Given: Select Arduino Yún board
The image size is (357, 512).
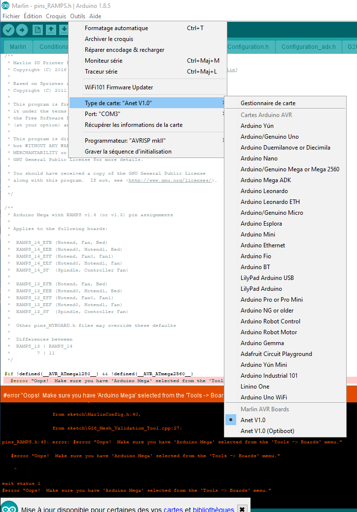Looking at the screenshot, I should (286, 126).
